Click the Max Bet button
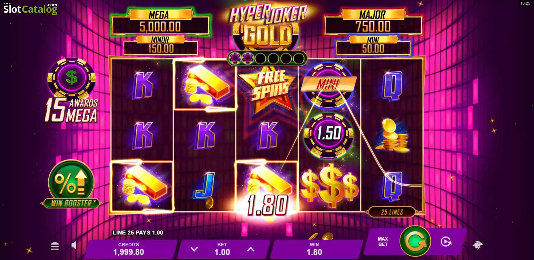The image size is (534, 260). point(383,242)
